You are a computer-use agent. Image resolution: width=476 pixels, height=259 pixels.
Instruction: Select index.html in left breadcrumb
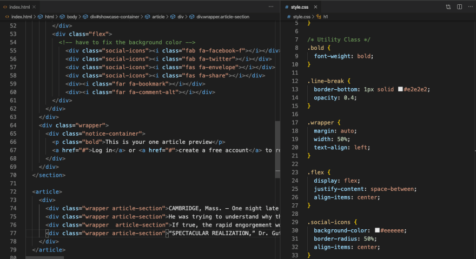(21, 17)
